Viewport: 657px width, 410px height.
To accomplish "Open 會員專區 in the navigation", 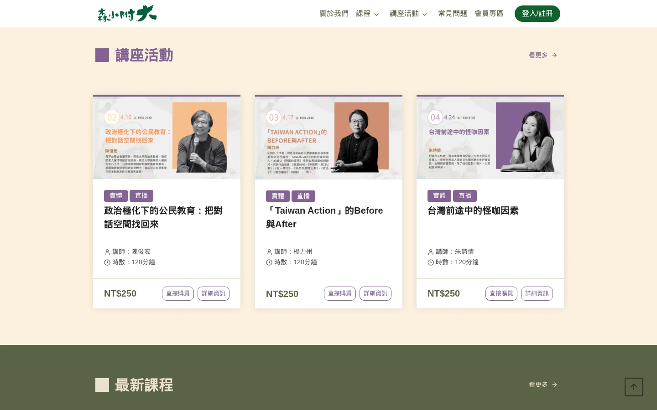I will pyautogui.click(x=489, y=14).
